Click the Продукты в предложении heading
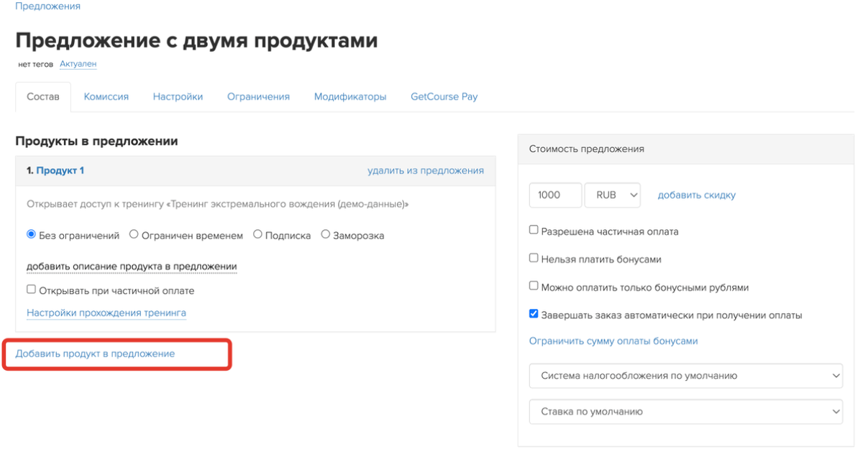This screenshot has width=863, height=454. click(x=96, y=142)
